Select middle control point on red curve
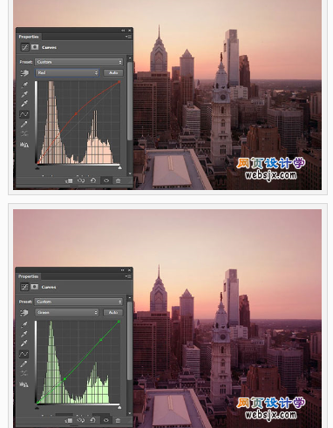Image resolution: width=333 pixels, height=428 pixels. point(77,113)
